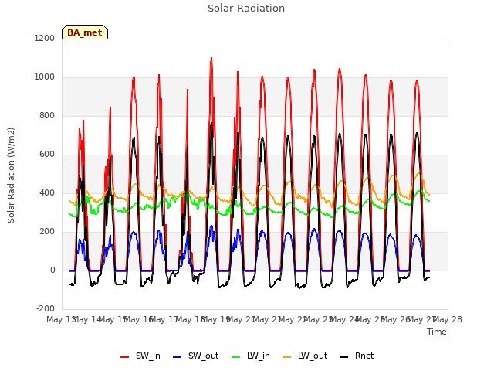This screenshot has height=371, width=494.
Task: Toggle the LW_in legend entry
Action: click(251, 356)
